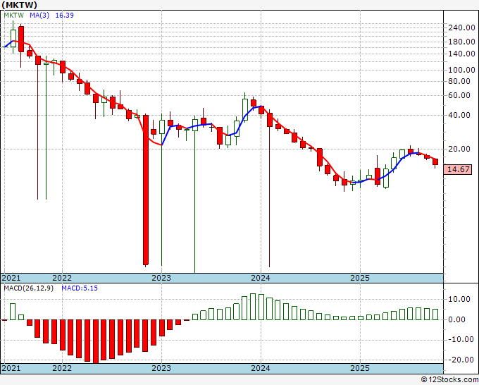Click the 14.67 current price tag
This screenshot has width=479, height=385.
coord(458,169)
